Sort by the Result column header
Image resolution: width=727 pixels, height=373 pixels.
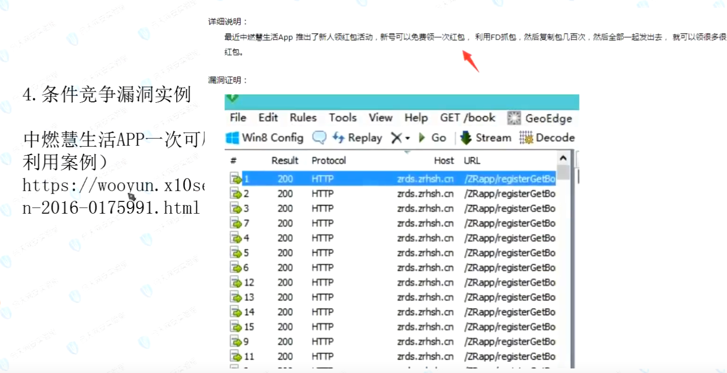(285, 161)
